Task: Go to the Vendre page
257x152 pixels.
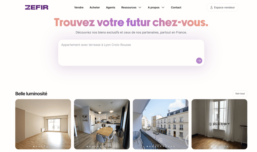Action: tap(79, 8)
